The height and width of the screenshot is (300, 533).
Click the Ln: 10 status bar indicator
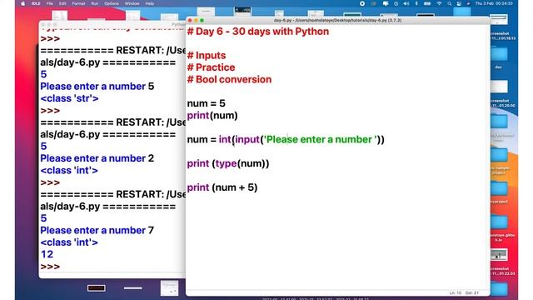pyautogui.click(x=456, y=292)
